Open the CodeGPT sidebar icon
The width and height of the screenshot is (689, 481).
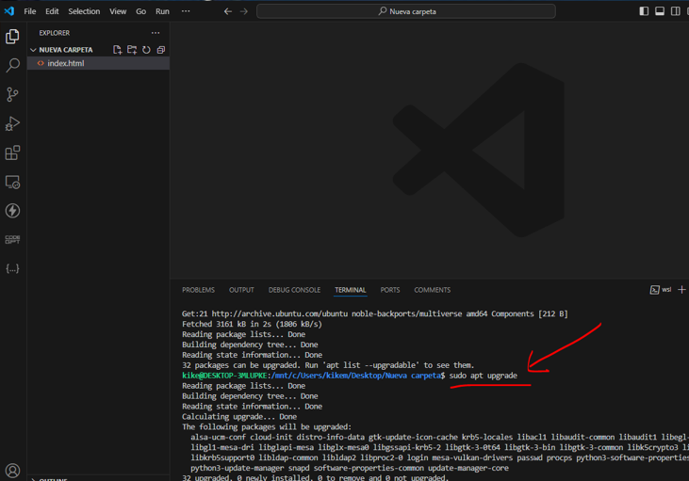[12, 240]
